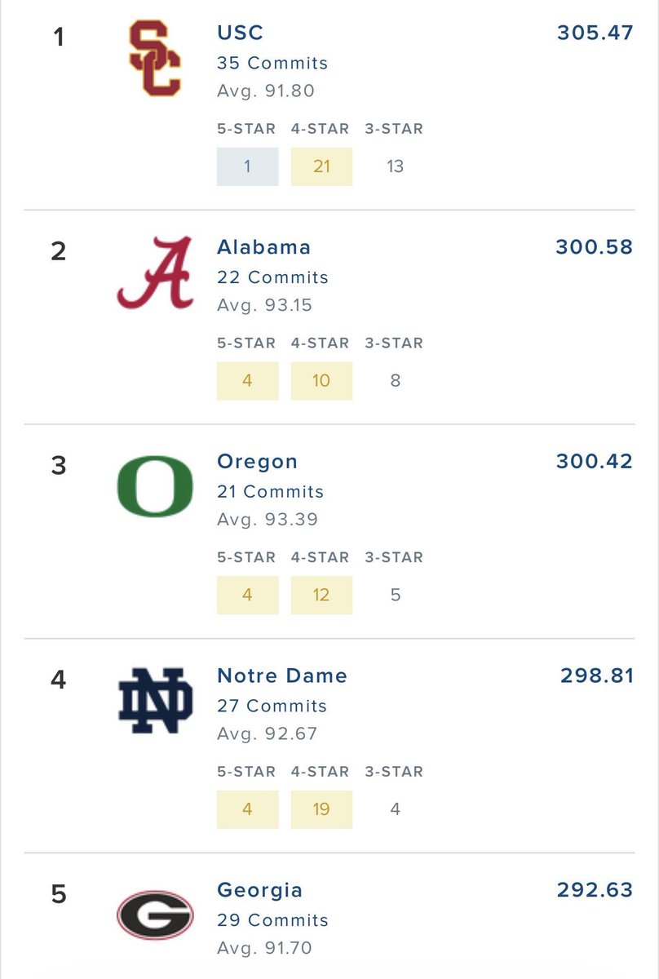The height and width of the screenshot is (979, 659).
Task: Open the Oregon team link
Action: 257,462
